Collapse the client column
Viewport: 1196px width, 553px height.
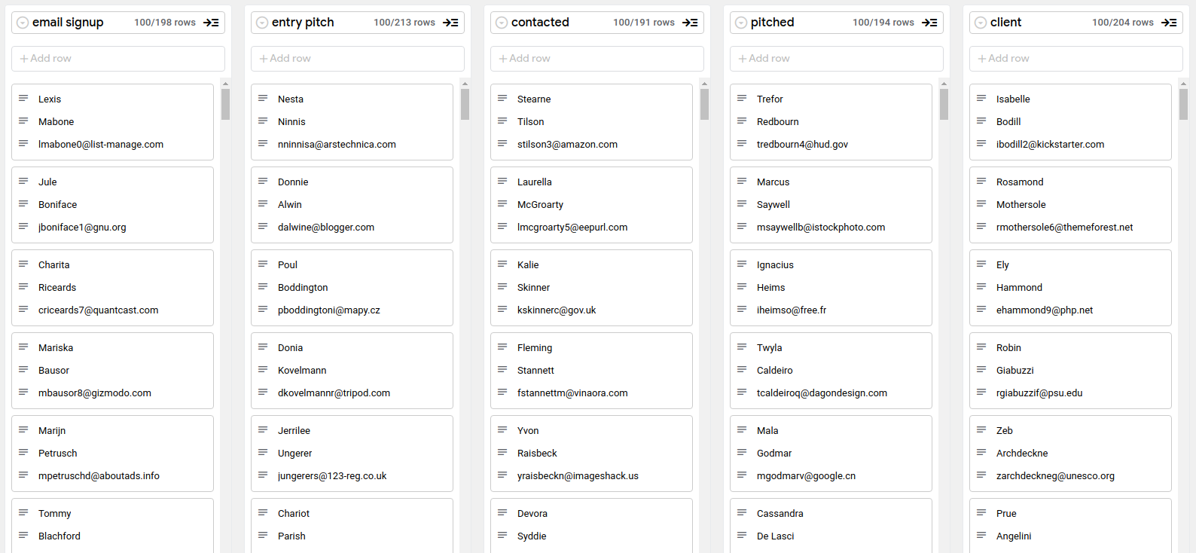[x=1169, y=23]
